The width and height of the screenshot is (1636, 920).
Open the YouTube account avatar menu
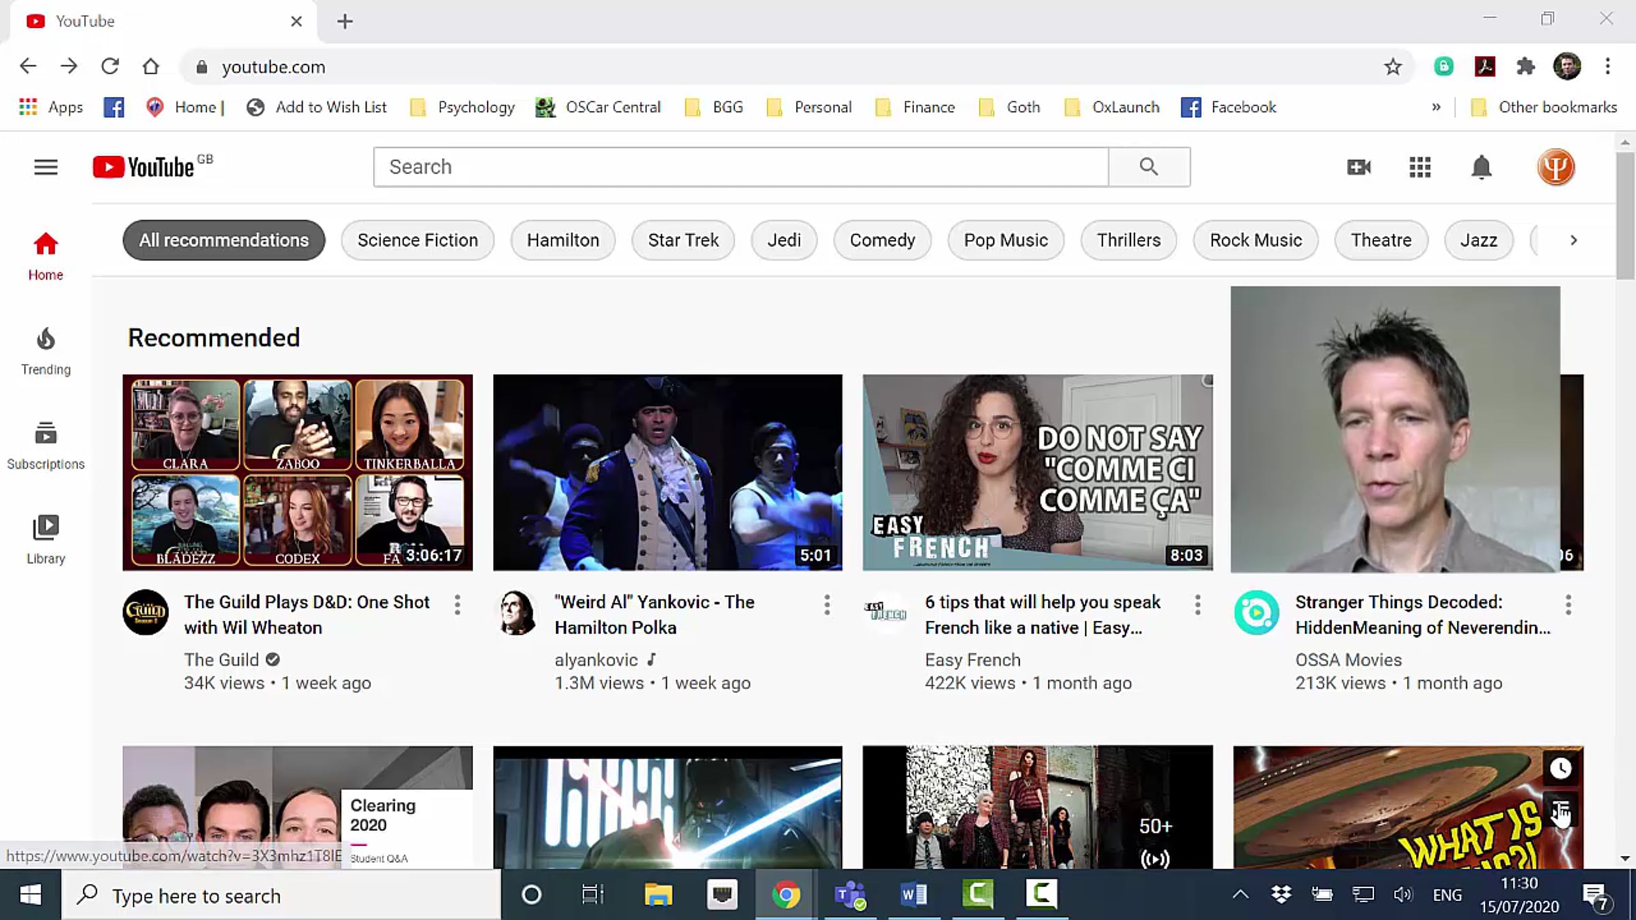[x=1556, y=167]
